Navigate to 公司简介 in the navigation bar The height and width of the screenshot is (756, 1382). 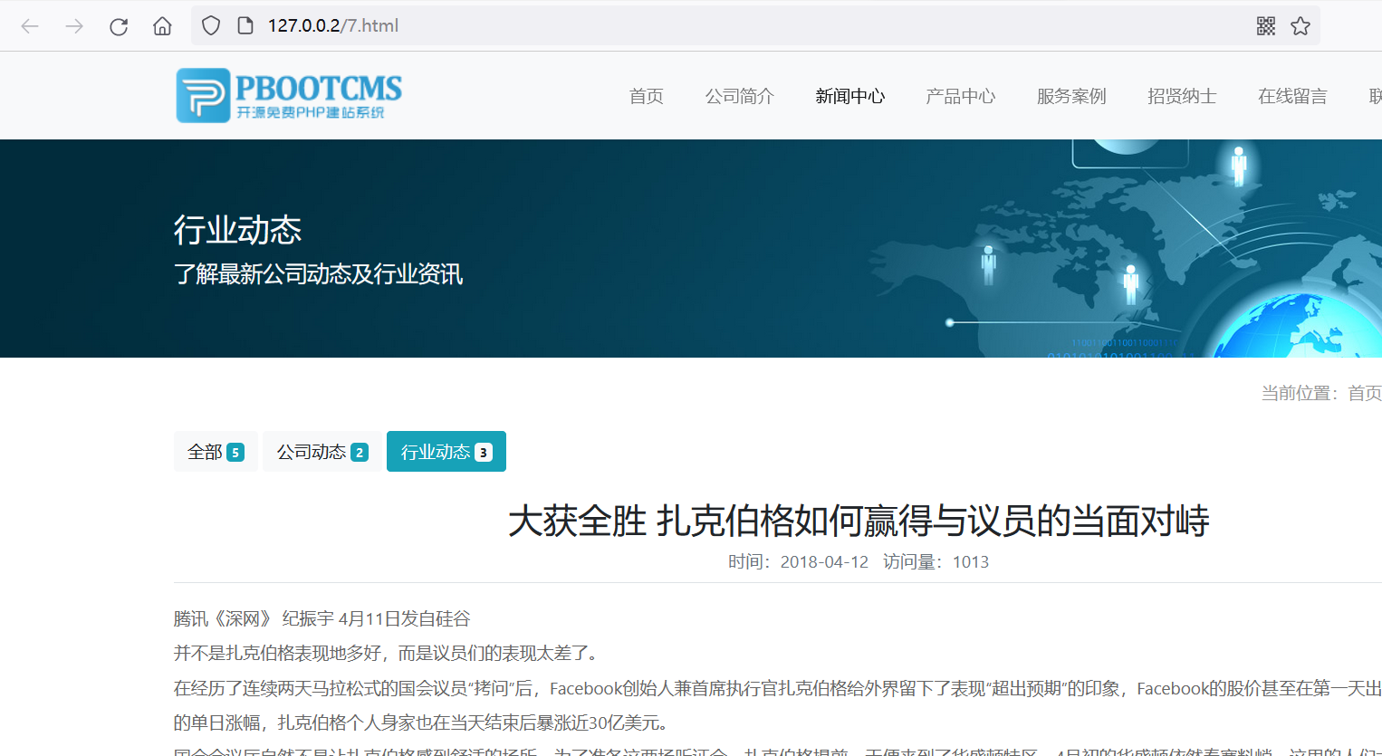tap(740, 95)
